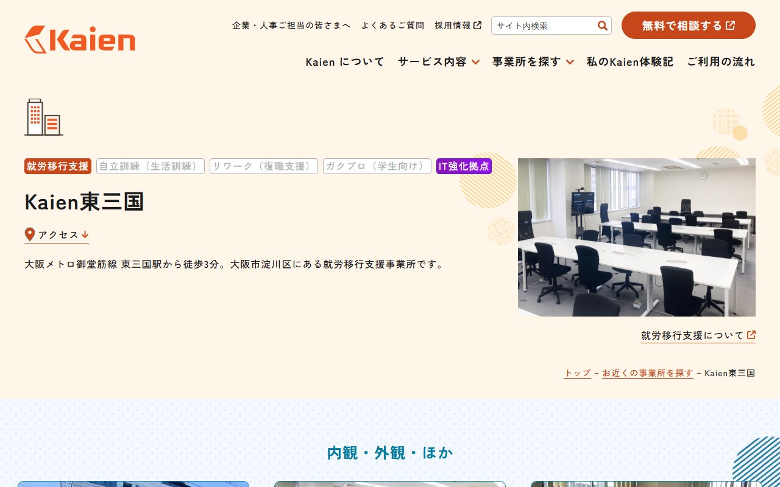Click Kaien東三国 breadcrumb text
This screenshot has height=487, width=780.
coord(730,373)
